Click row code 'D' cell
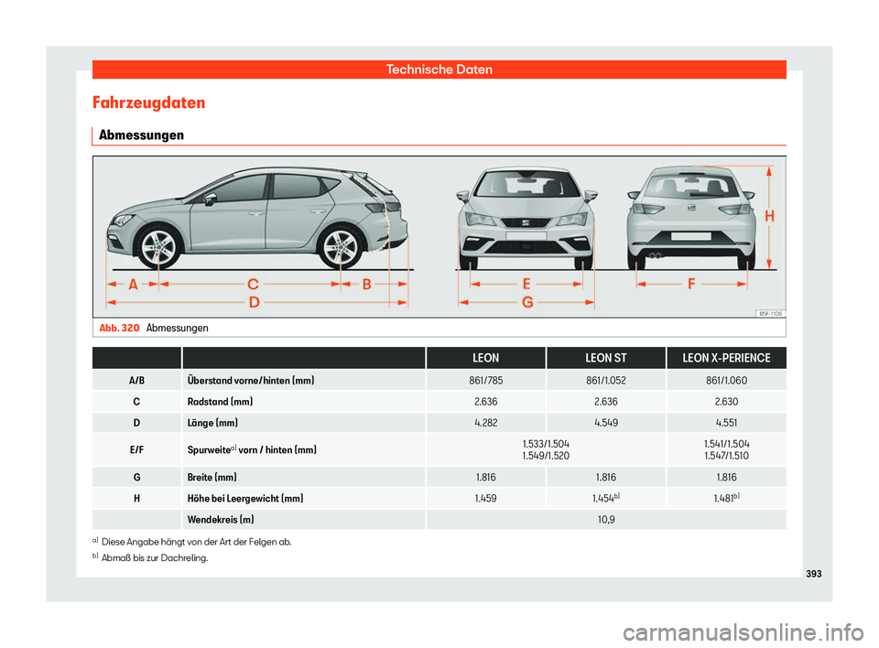The image size is (879, 648). pyautogui.click(x=136, y=423)
